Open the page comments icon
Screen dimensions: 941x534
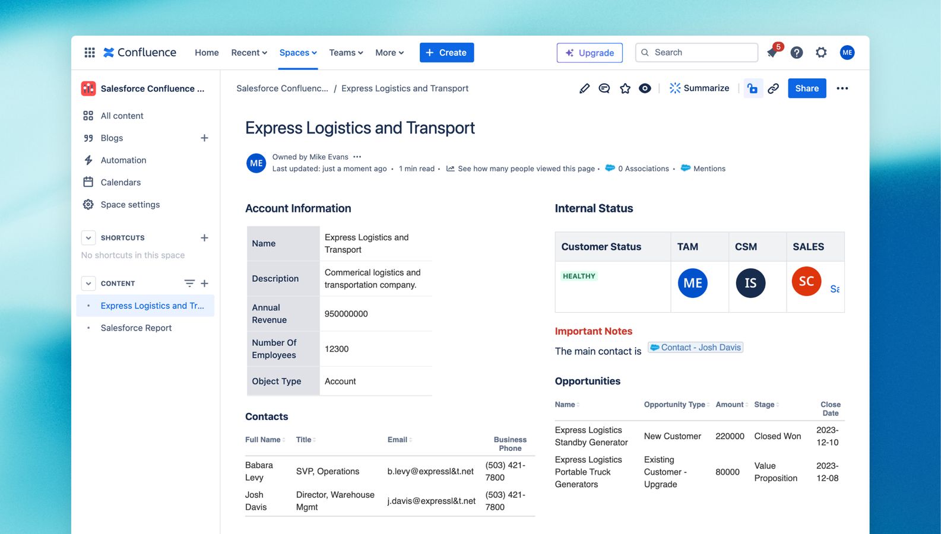pos(604,88)
